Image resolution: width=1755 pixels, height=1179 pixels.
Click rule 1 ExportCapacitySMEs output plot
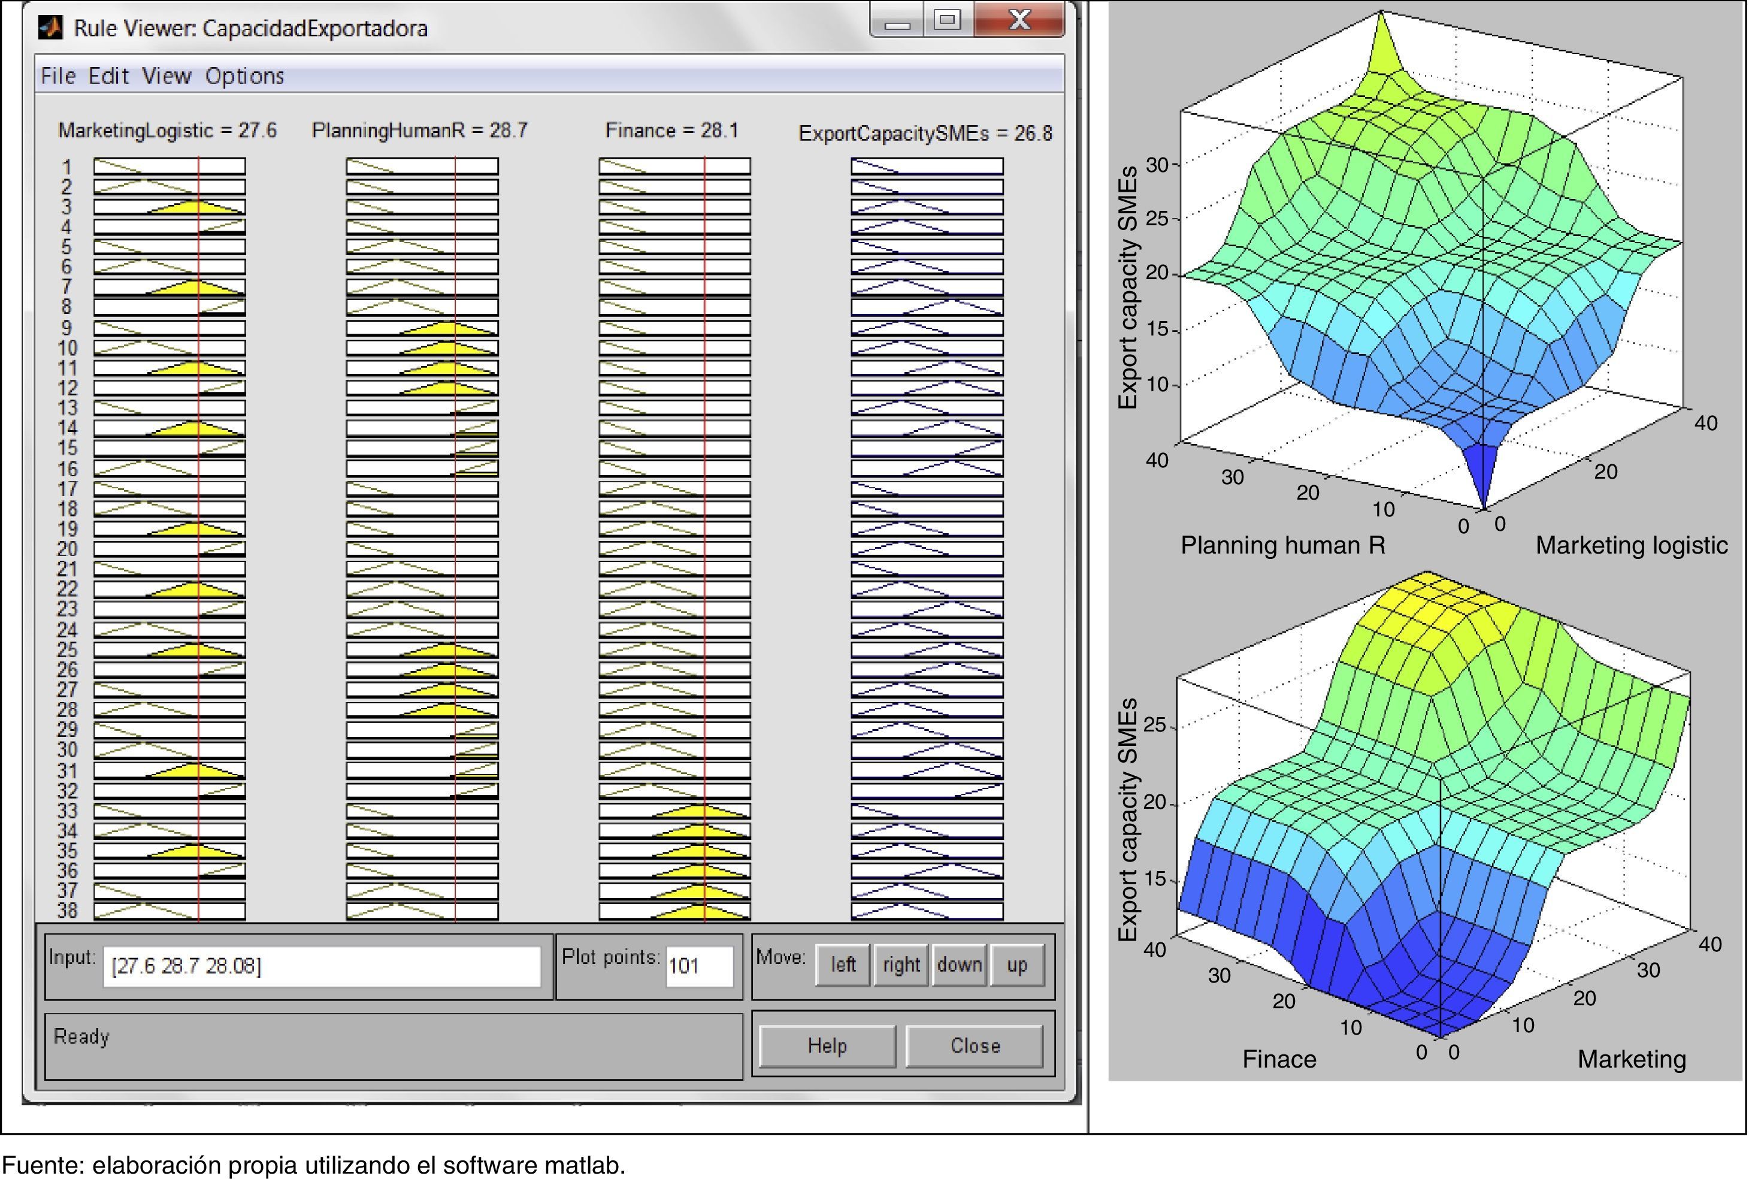tap(927, 166)
